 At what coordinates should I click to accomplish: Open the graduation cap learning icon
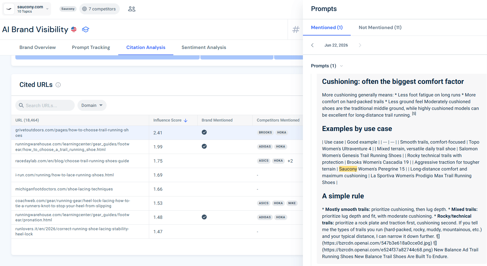[x=85, y=29]
